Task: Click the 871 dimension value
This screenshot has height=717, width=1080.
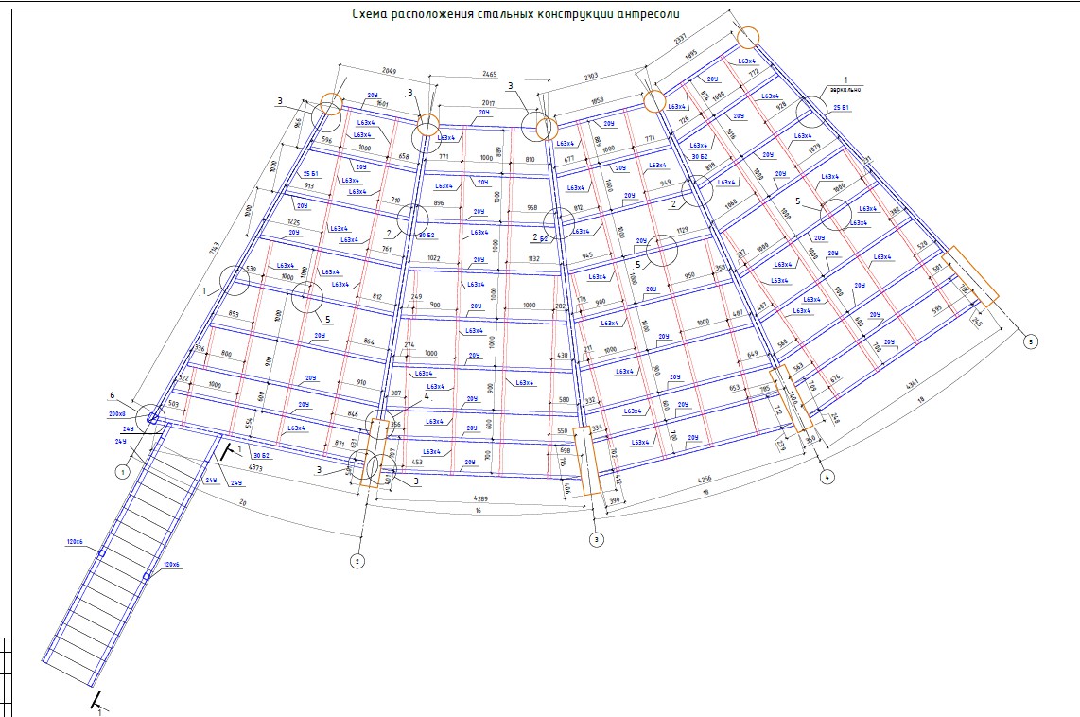Action: click(340, 445)
